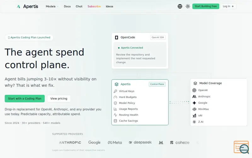Click the 'Routing Health' label
The height and width of the screenshot is (158, 252).
129,115
